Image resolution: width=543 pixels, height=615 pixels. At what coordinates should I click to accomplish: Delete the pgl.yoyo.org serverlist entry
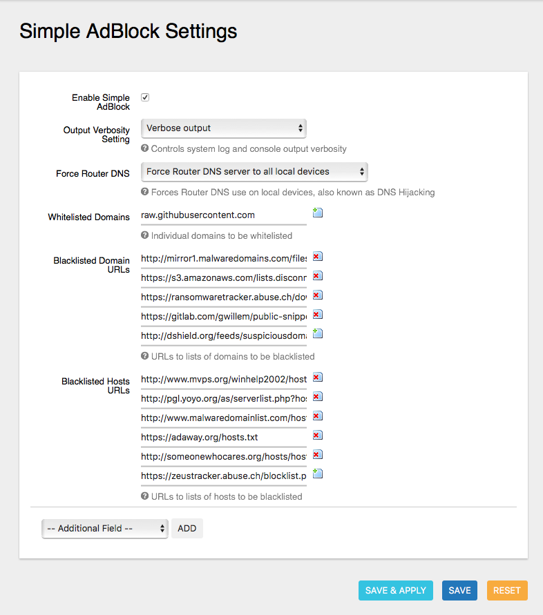(317, 396)
